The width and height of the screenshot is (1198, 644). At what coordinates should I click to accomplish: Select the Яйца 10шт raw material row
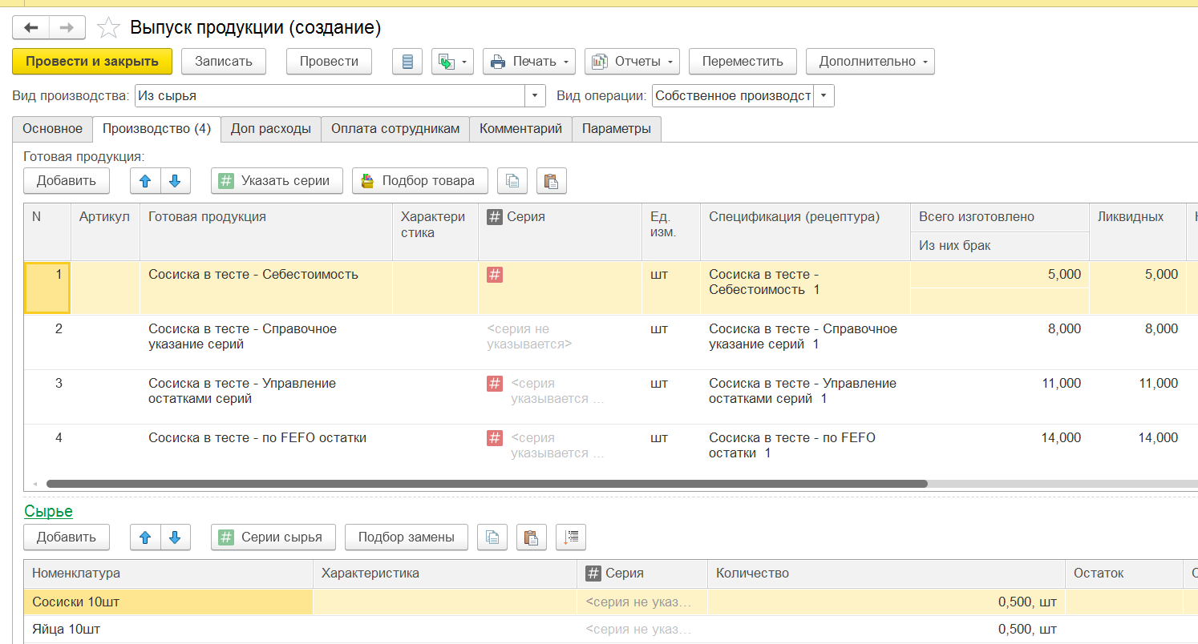pos(160,629)
